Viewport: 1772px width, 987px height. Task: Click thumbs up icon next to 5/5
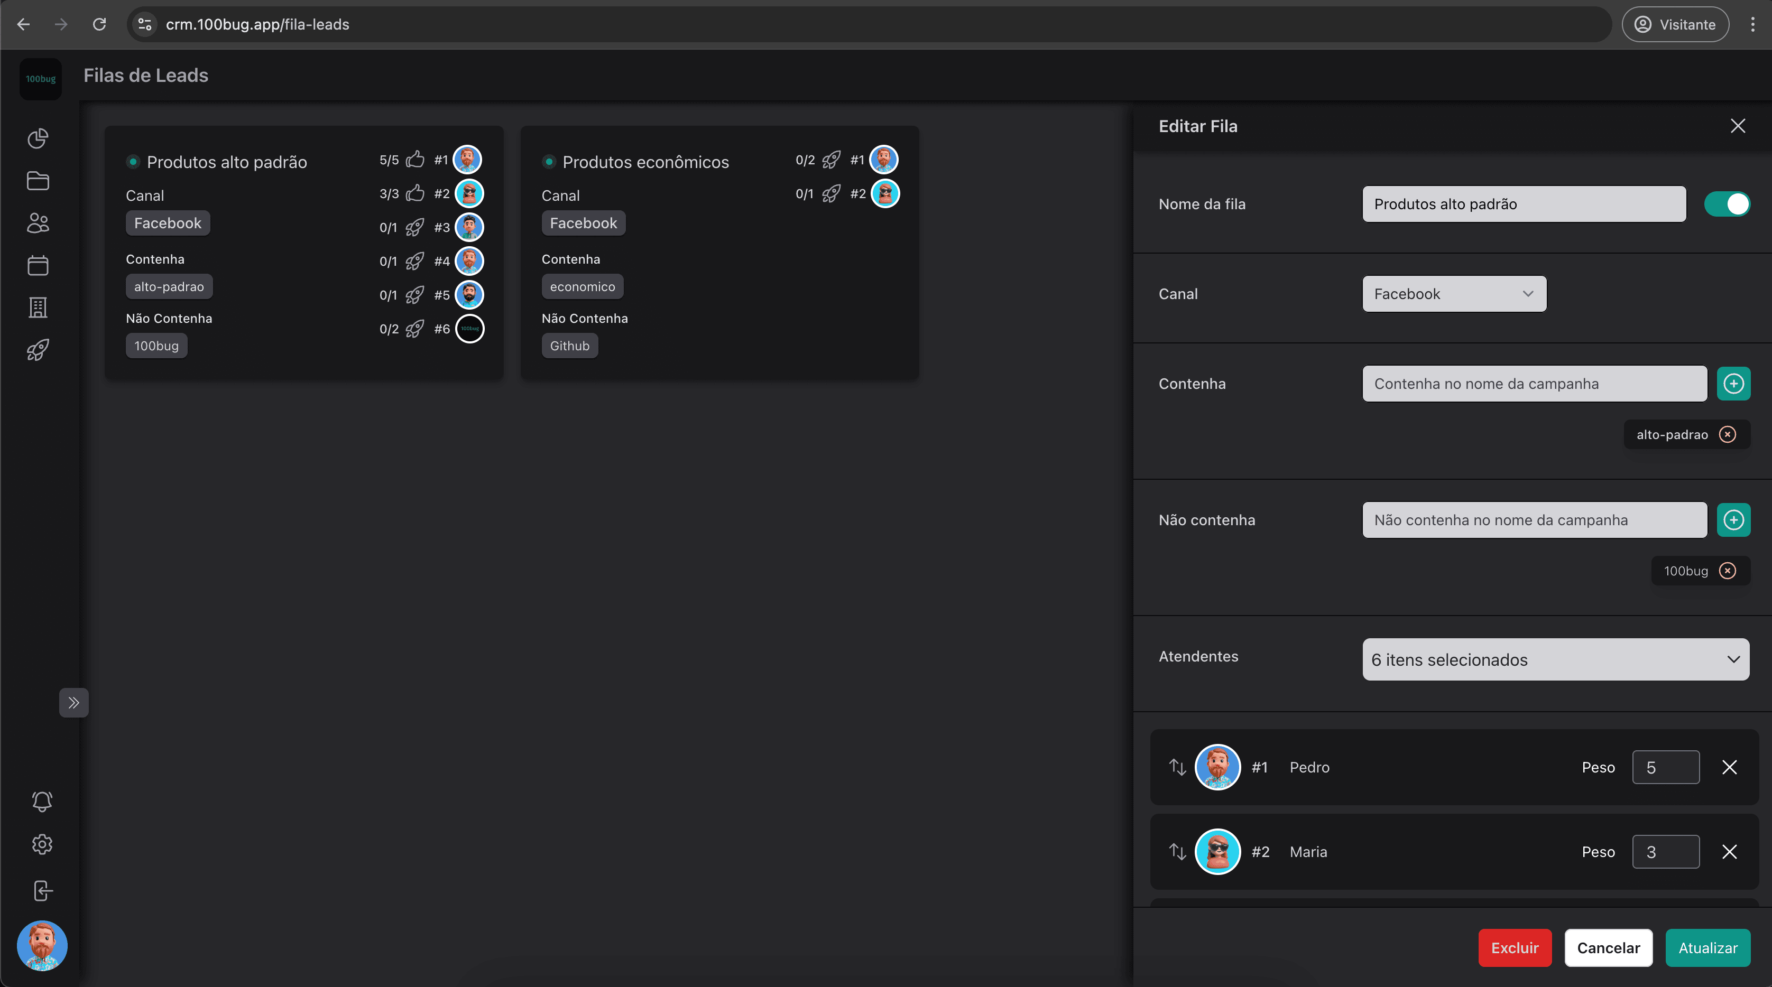pyautogui.click(x=415, y=160)
